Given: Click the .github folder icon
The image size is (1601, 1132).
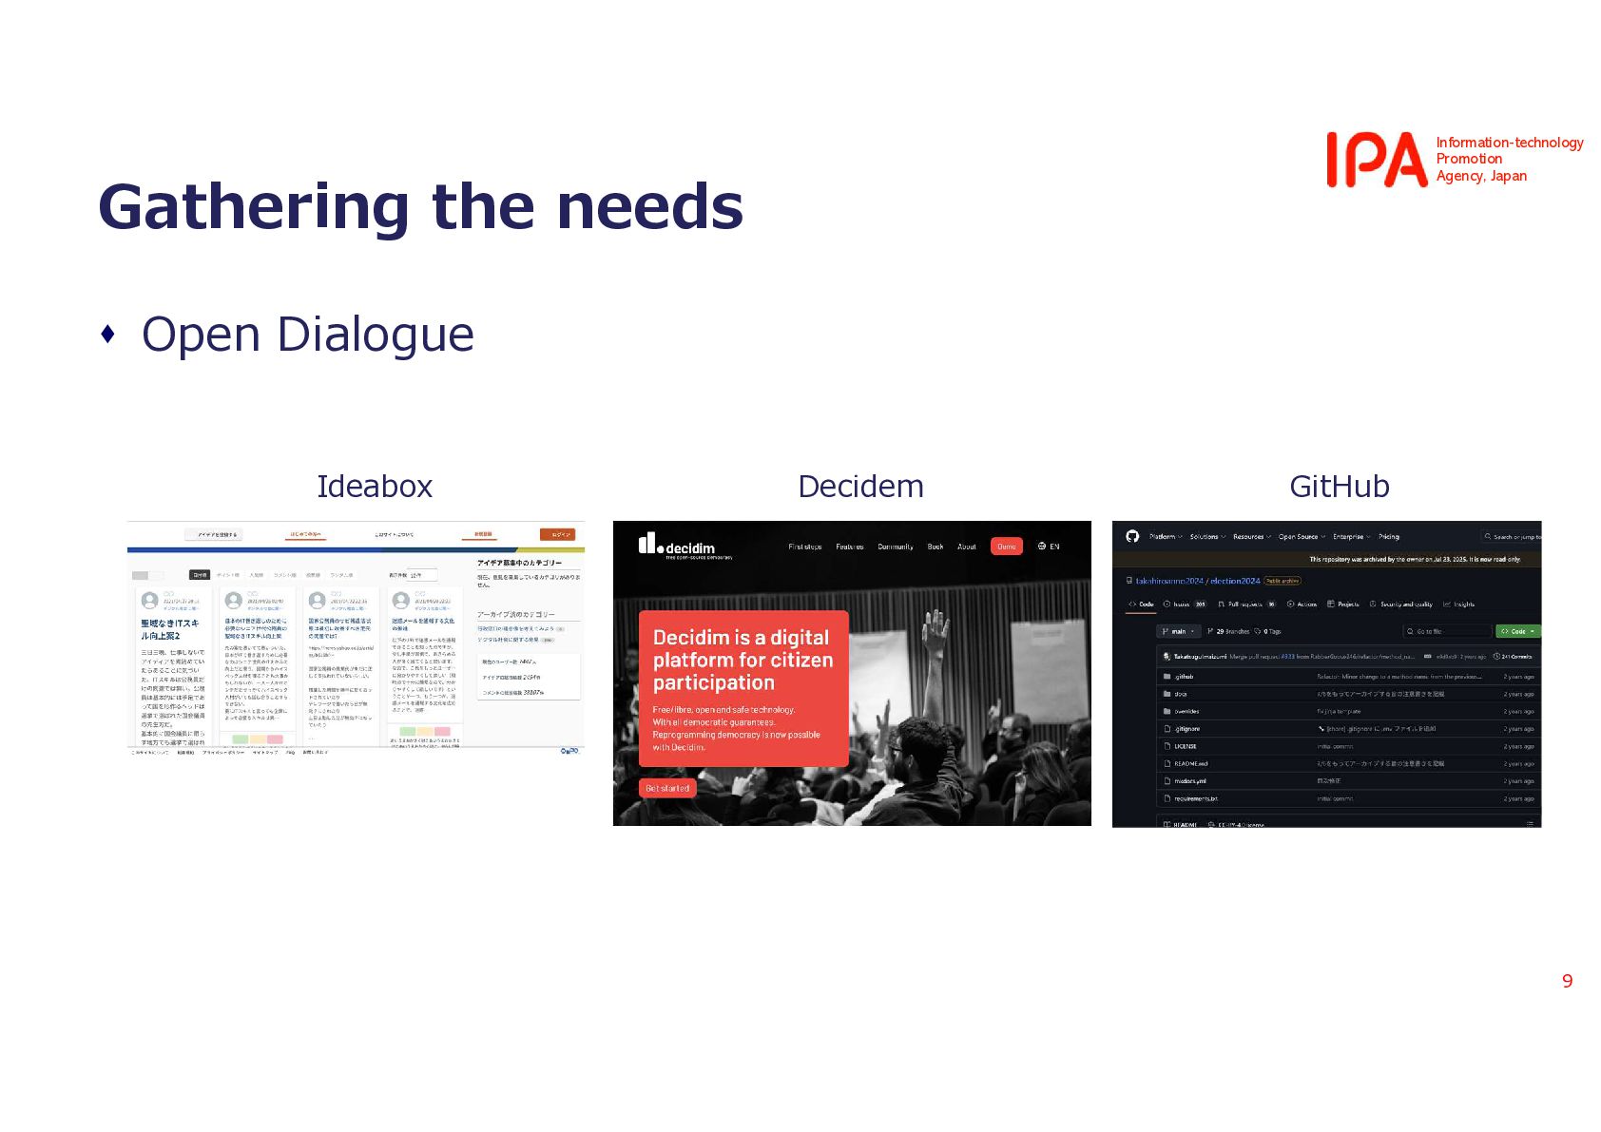Looking at the screenshot, I should [x=1167, y=677].
